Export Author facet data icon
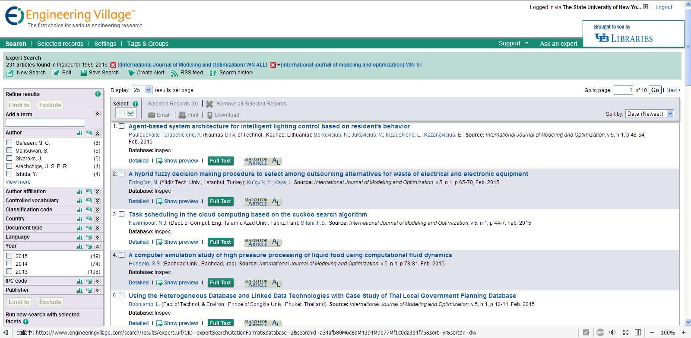Image resolution: width=691 pixels, height=338 pixels. 89,133
